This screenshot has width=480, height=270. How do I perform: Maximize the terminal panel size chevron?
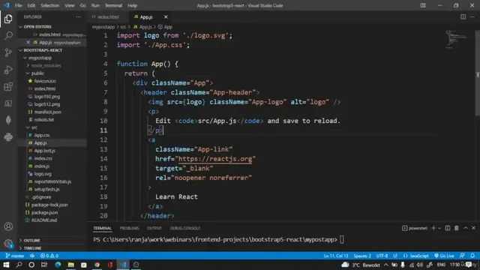(466, 228)
